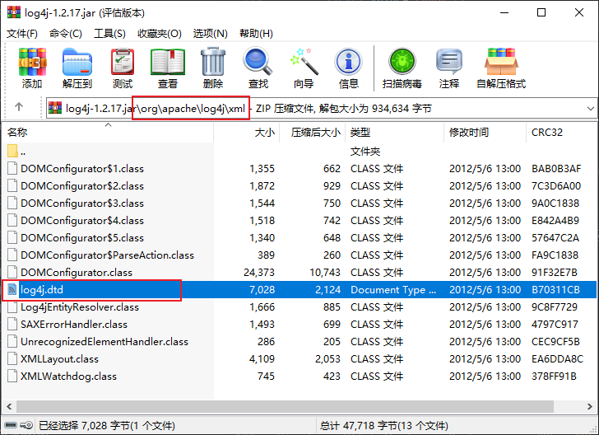The height and width of the screenshot is (435, 599).
Task: Click the size value 4,109
Action: pyautogui.click(x=262, y=359)
